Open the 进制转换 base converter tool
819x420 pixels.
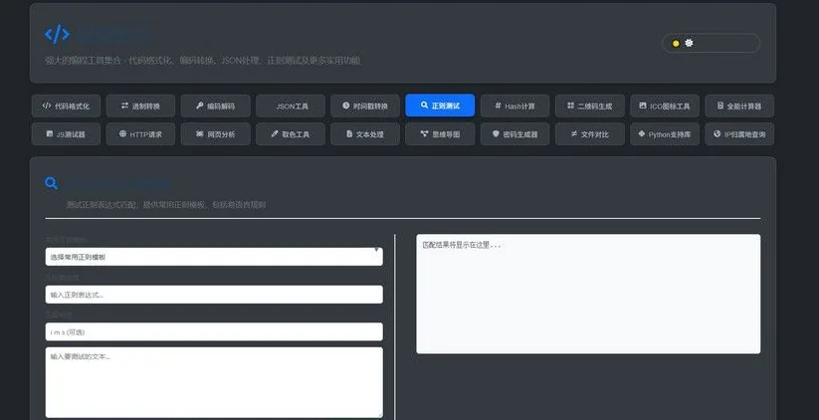[x=141, y=105]
